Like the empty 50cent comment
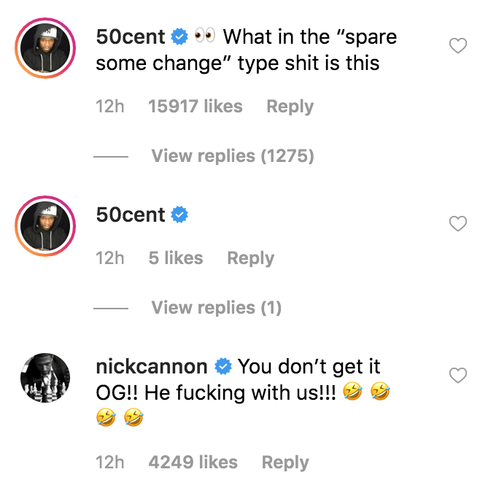This screenshot has width=480, height=480. (x=457, y=224)
